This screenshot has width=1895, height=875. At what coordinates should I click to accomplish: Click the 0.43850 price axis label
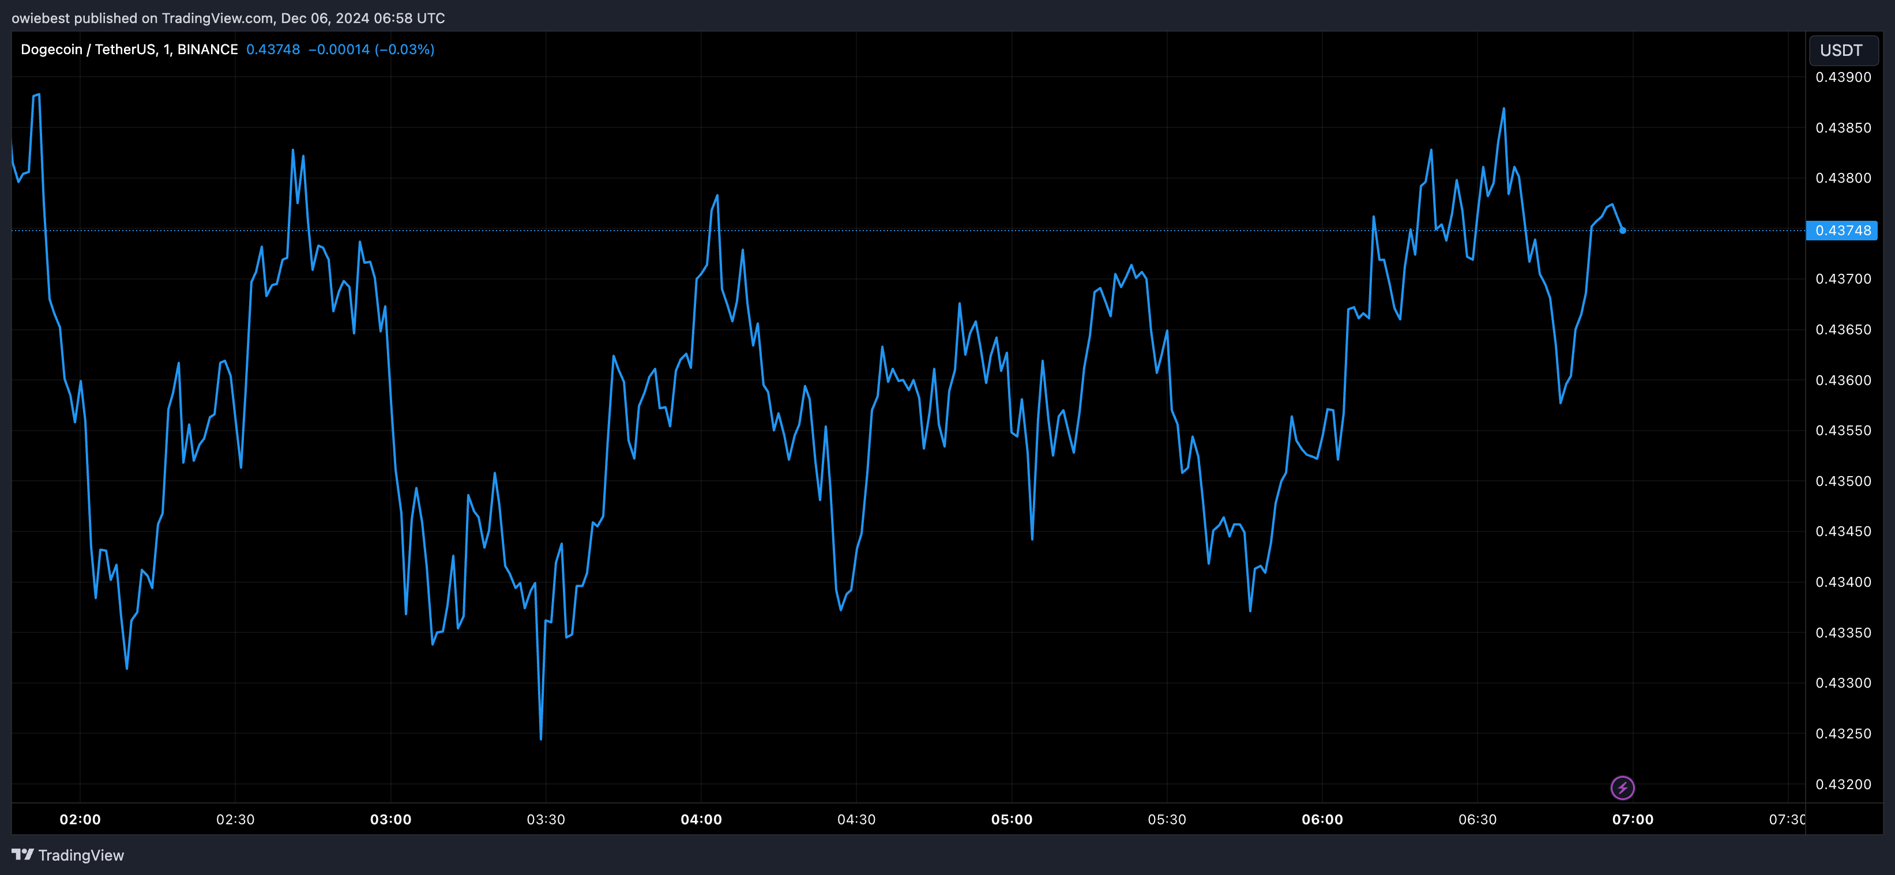point(1843,128)
